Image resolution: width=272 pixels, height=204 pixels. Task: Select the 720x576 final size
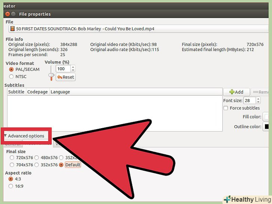[12, 158]
